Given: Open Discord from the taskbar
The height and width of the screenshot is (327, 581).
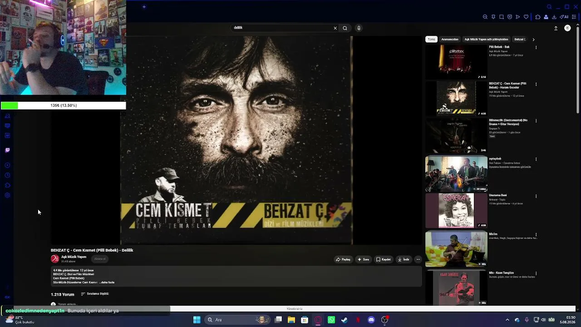Looking at the screenshot, I should click(x=371, y=320).
